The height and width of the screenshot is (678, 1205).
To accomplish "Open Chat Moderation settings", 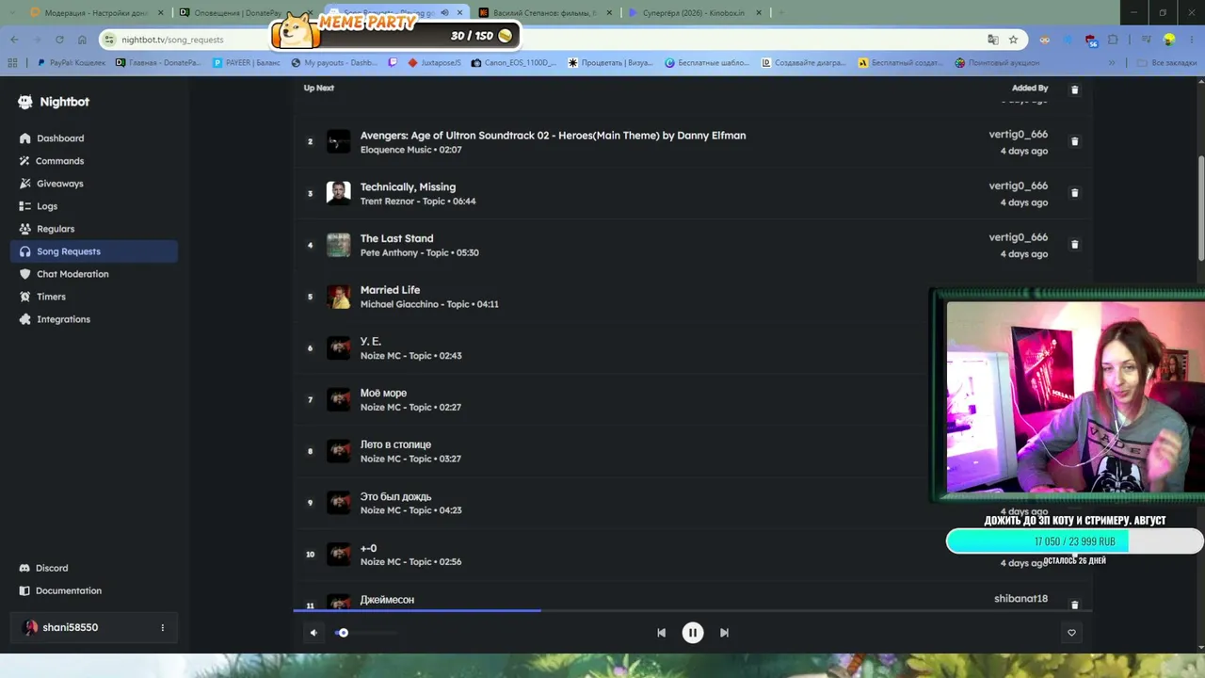I will pos(94,274).
